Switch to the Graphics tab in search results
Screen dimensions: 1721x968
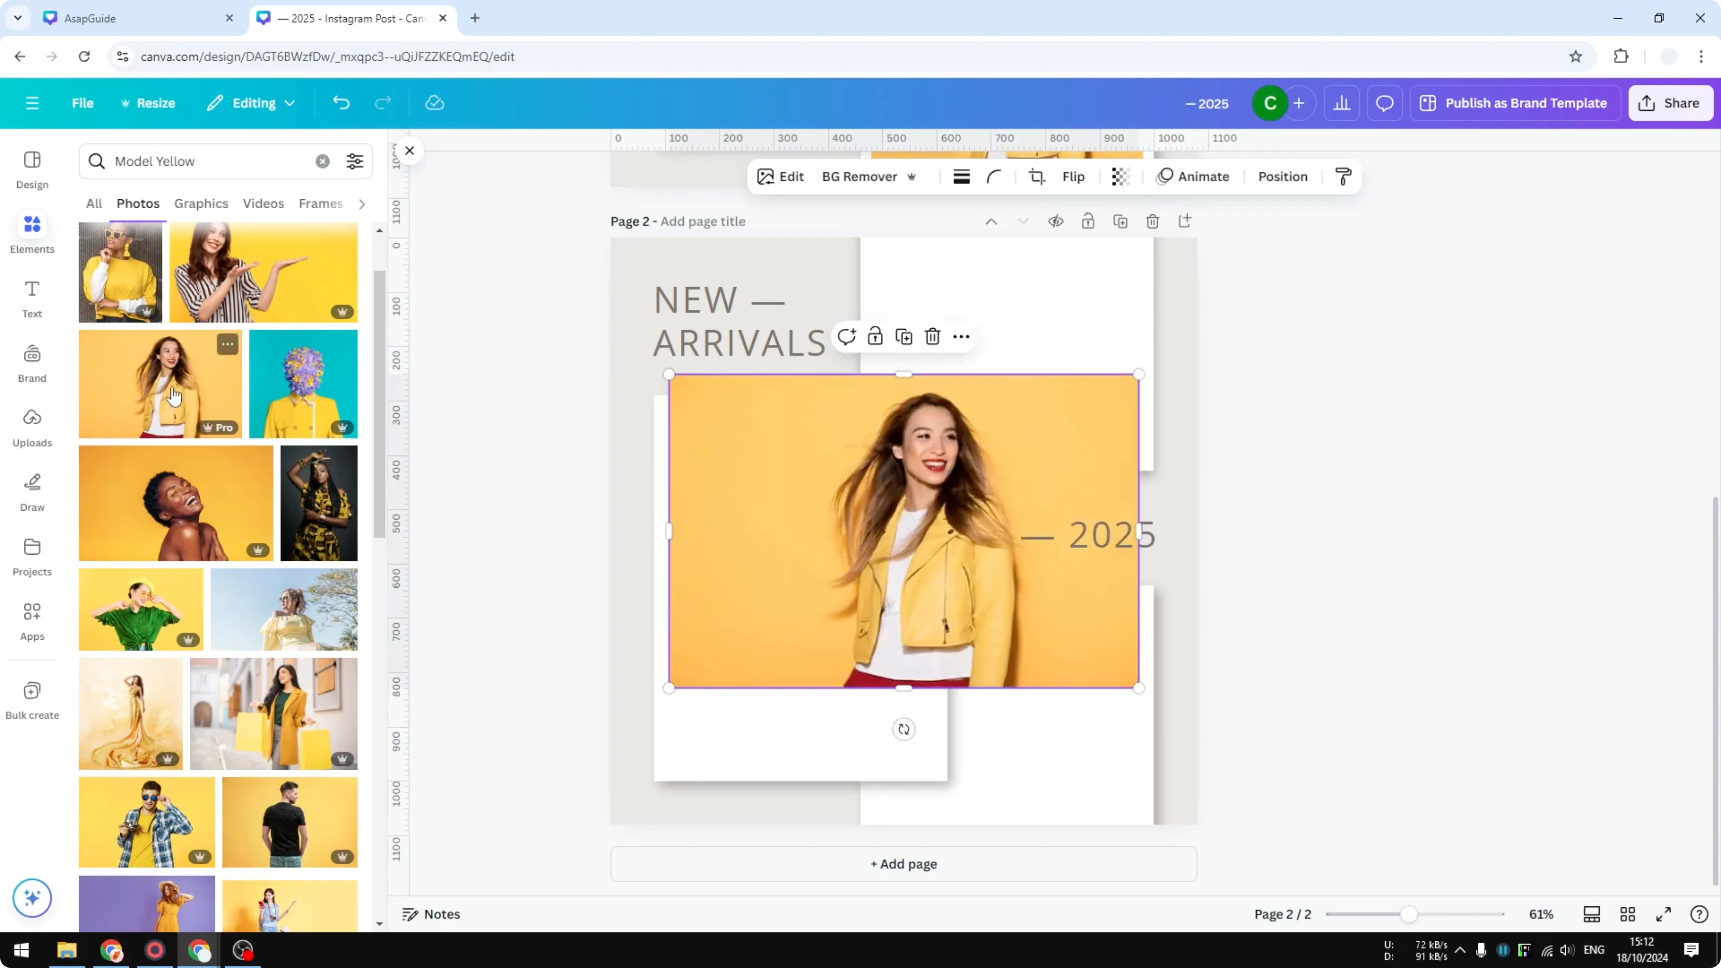click(x=201, y=204)
